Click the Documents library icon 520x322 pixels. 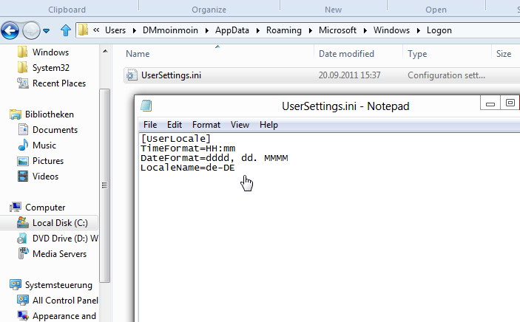pos(23,129)
